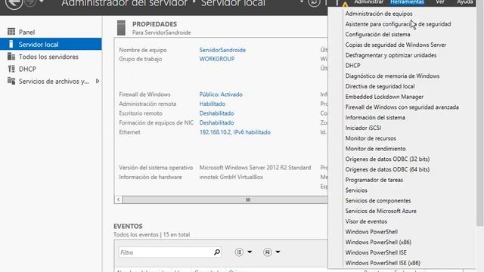Image resolution: width=484 pixels, height=272 pixels.
Task: Open Configuración del sistema
Action: [377, 35]
